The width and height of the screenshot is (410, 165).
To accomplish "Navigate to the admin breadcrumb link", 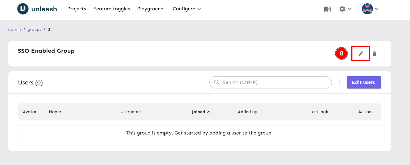I will click(x=14, y=29).
